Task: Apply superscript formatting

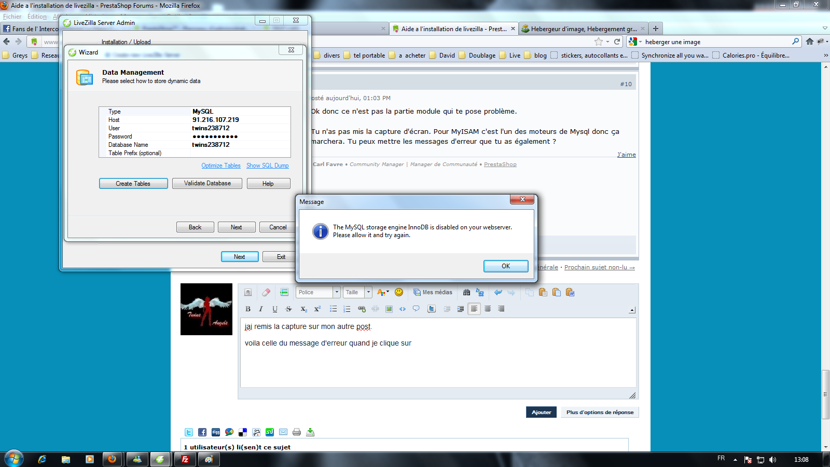Action: [x=317, y=309]
